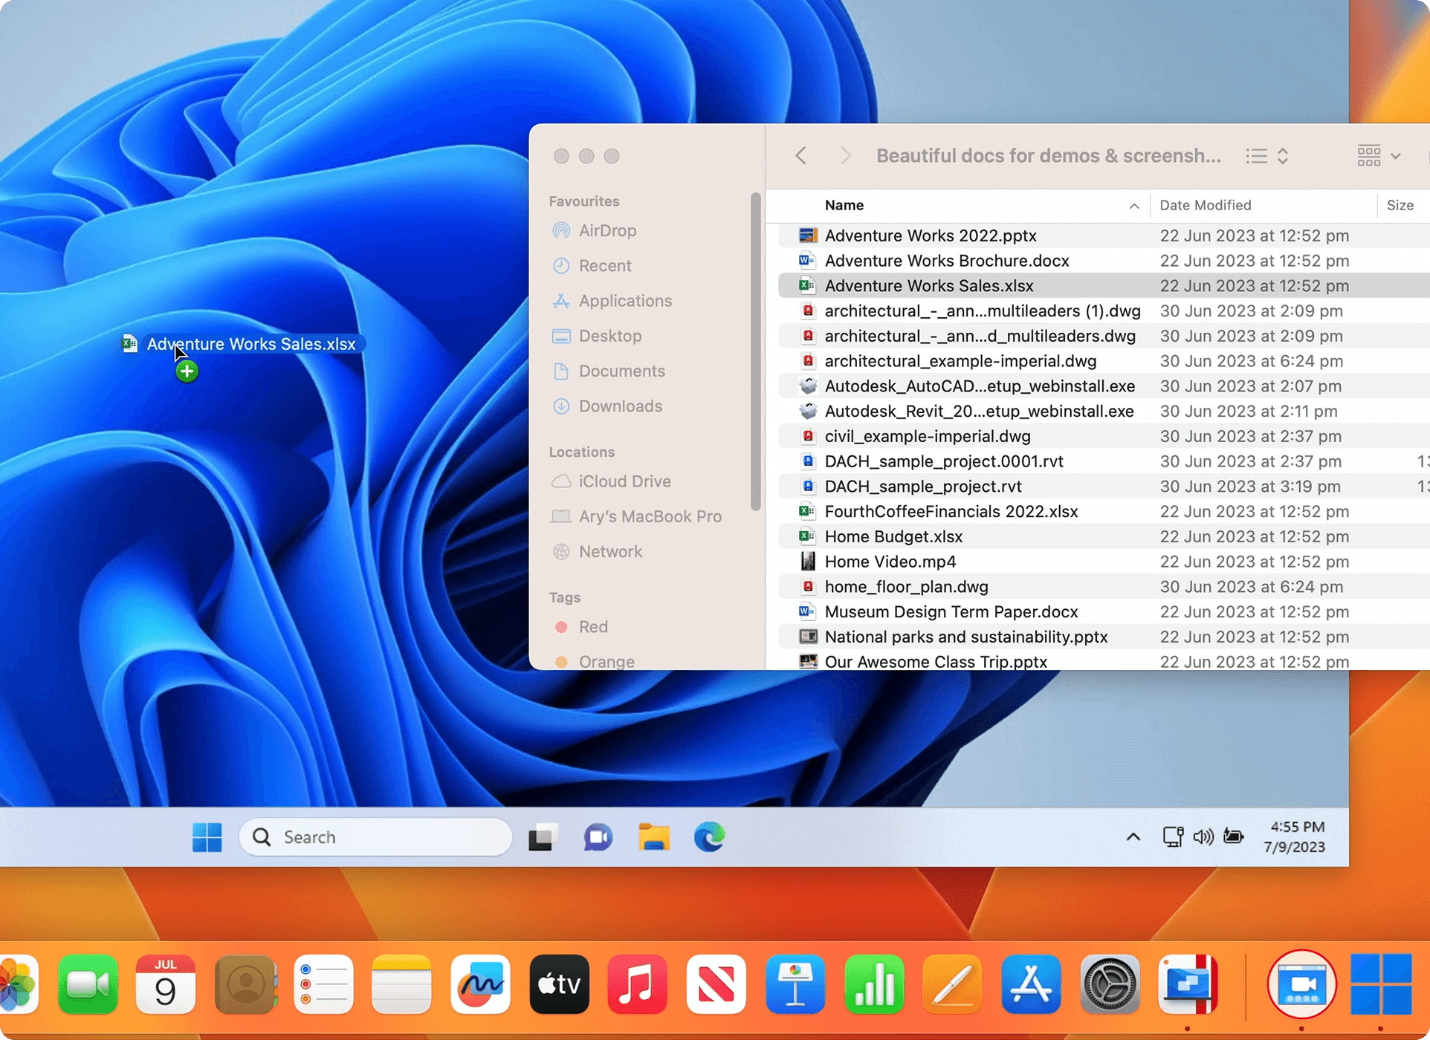
Task: Open System Settings from the Dock
Action: click(x=1109, y=984)
